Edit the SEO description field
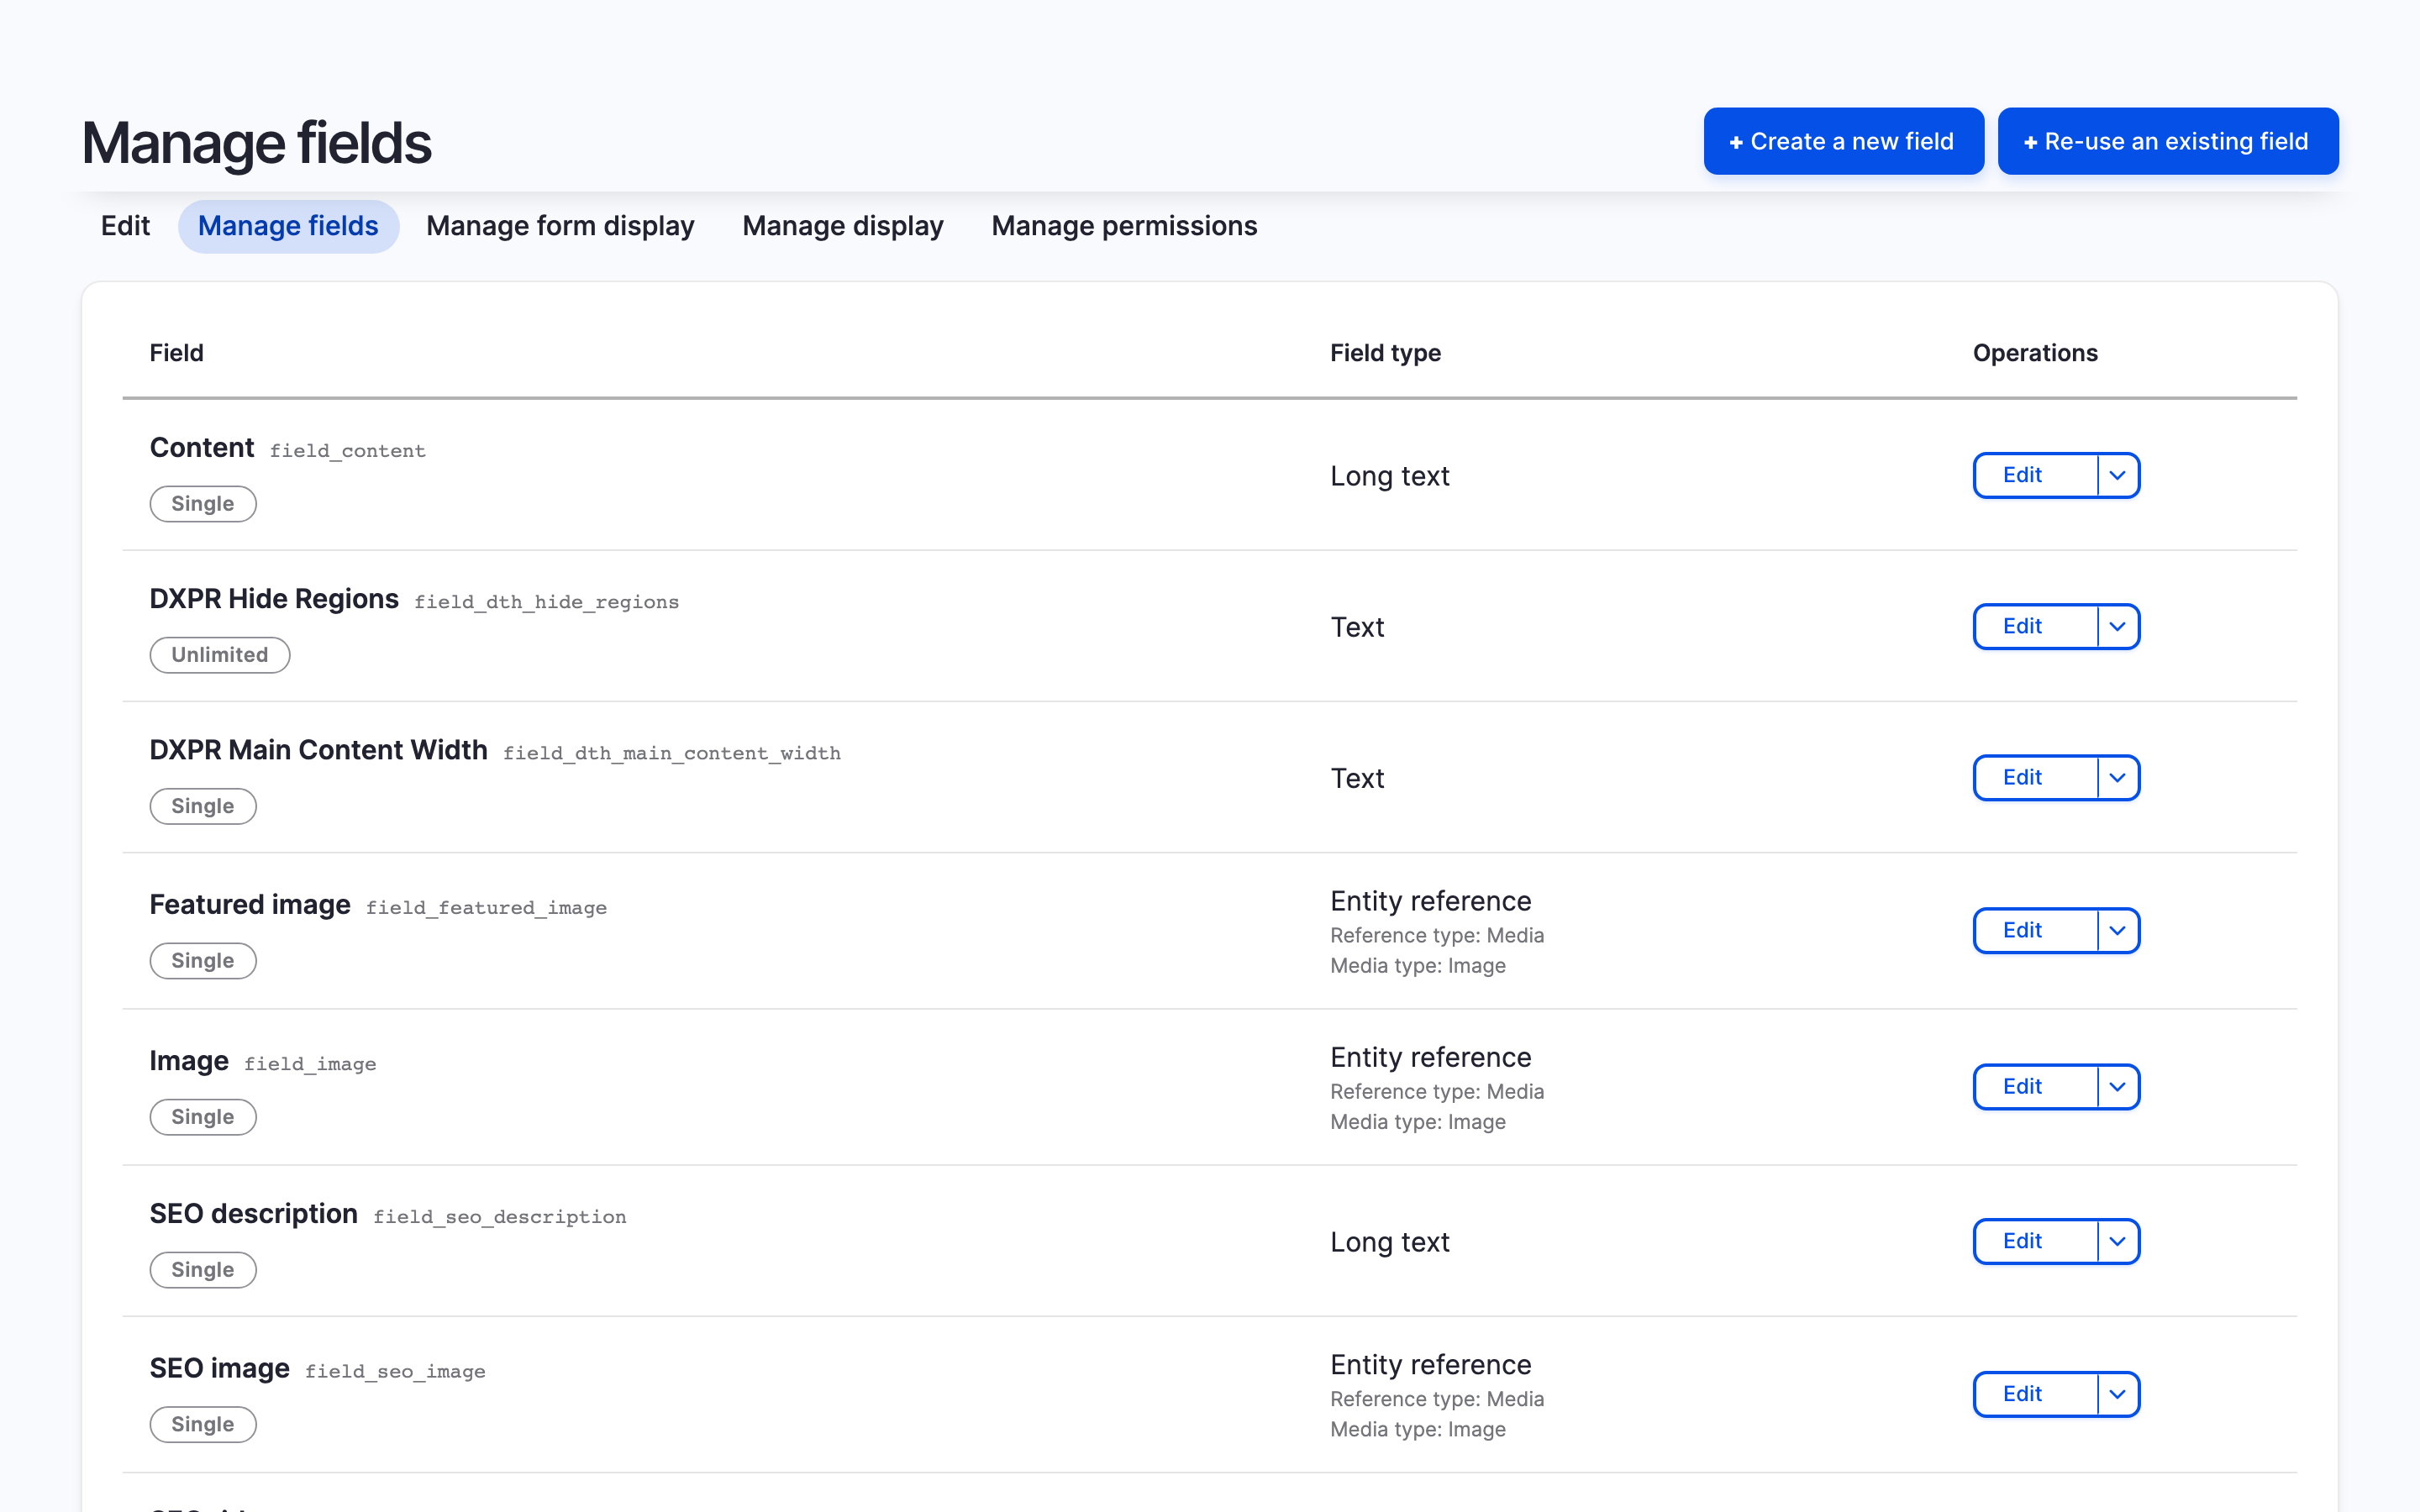 coord(2035,1241)
